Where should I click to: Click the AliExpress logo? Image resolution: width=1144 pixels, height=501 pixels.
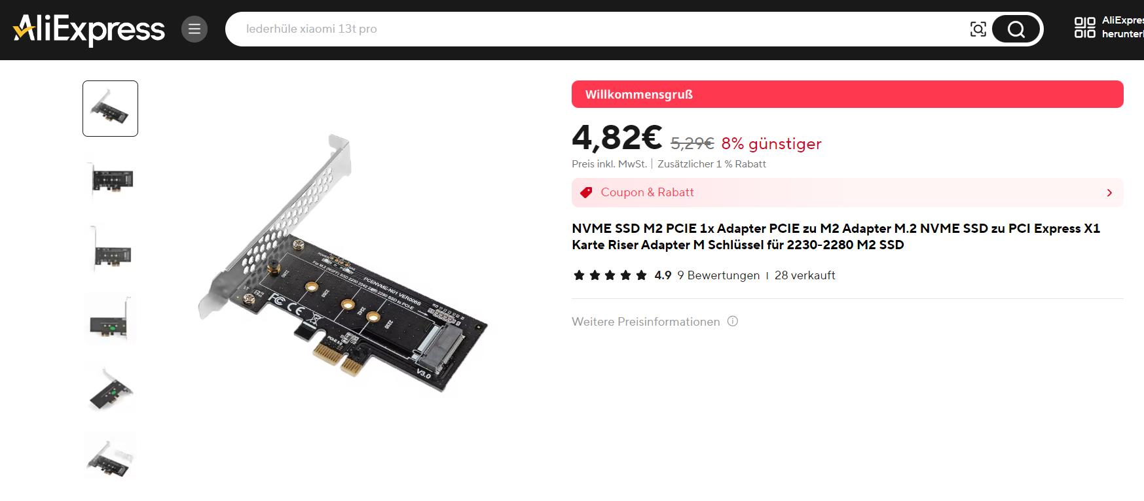tap(89, 29)
